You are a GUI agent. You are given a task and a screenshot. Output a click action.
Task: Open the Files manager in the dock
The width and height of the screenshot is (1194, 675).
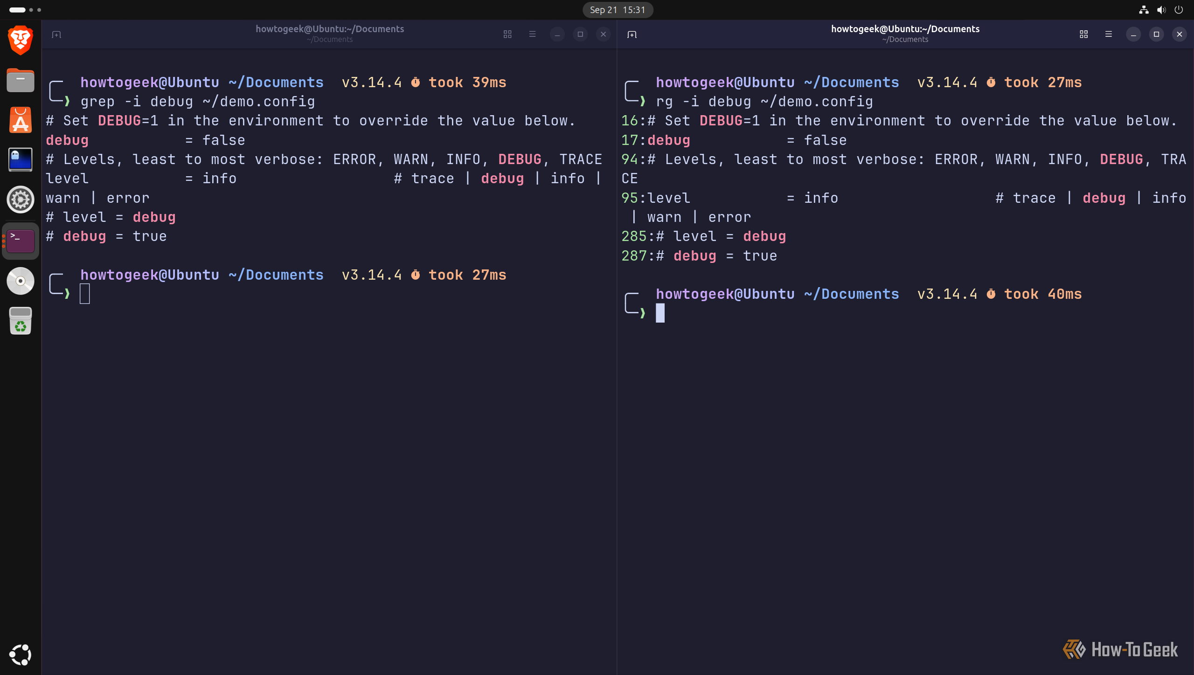pos(21,80)
